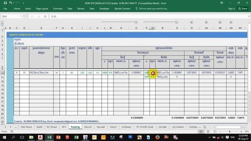Click the Tell me what you want to do box
Image resolution: width=251 pixels, height=141 pixels.
[x=152, y=9]
